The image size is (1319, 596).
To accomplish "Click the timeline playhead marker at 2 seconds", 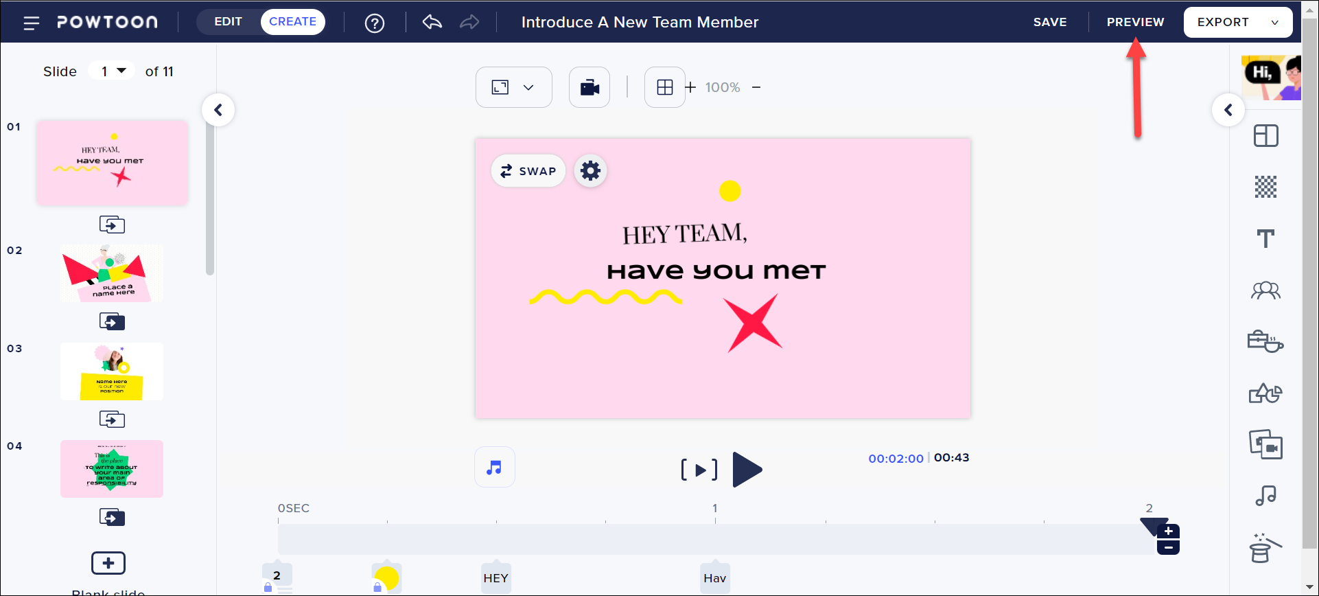I will tap(1153, 525).
